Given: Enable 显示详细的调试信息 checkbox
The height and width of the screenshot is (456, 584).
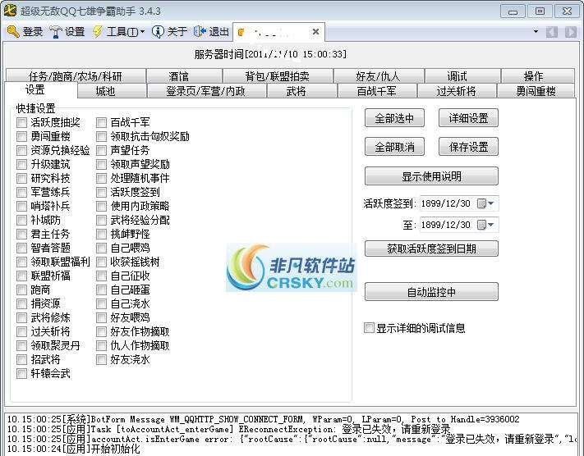Looking at the screenshot, I should [x=369, y=328].
